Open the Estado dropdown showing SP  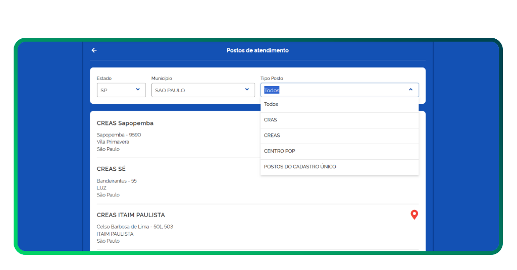(121, 90)
